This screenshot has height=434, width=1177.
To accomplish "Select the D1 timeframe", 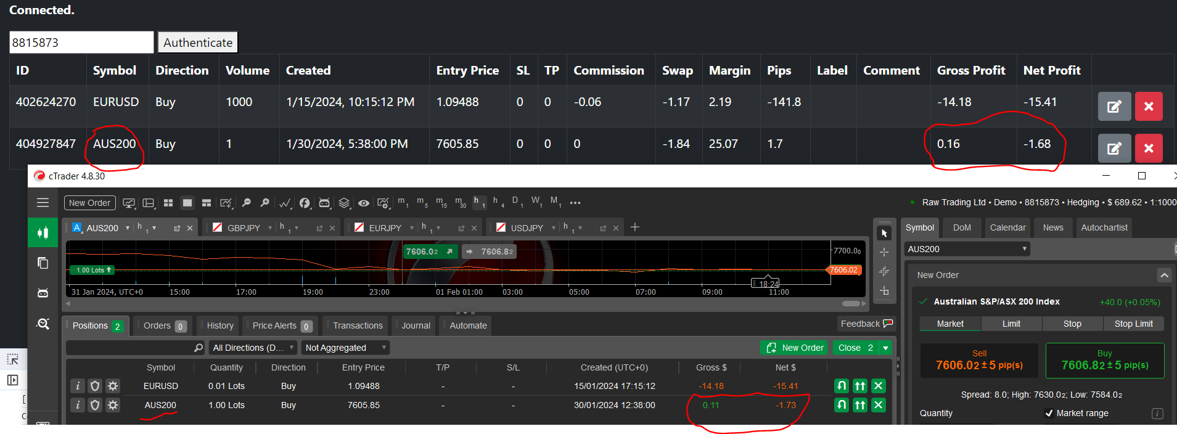I will point(517,202).
